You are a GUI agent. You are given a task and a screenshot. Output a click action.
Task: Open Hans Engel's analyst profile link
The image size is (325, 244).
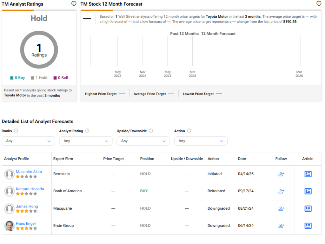pyautogui.click(x=26, y=223)
